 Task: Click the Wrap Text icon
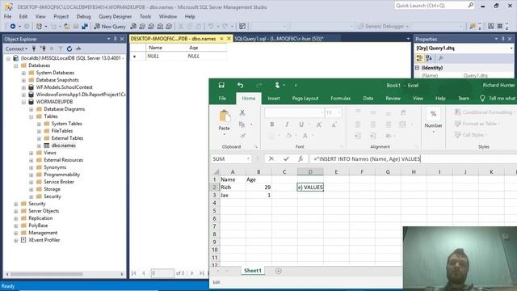tap(403, 113)
